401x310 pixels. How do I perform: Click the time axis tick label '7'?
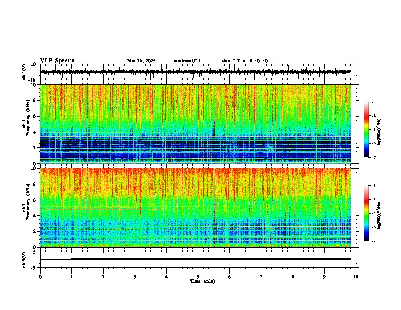pyautogui.click(x=261, y=277)
